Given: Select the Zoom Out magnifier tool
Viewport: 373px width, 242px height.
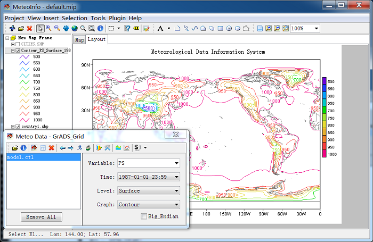Looking at the screenshot, I should [x=57, y=28].
